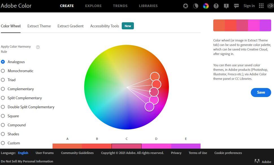
Task: Switch to the Extract Theme tab
Action: [x=39, y=26]
